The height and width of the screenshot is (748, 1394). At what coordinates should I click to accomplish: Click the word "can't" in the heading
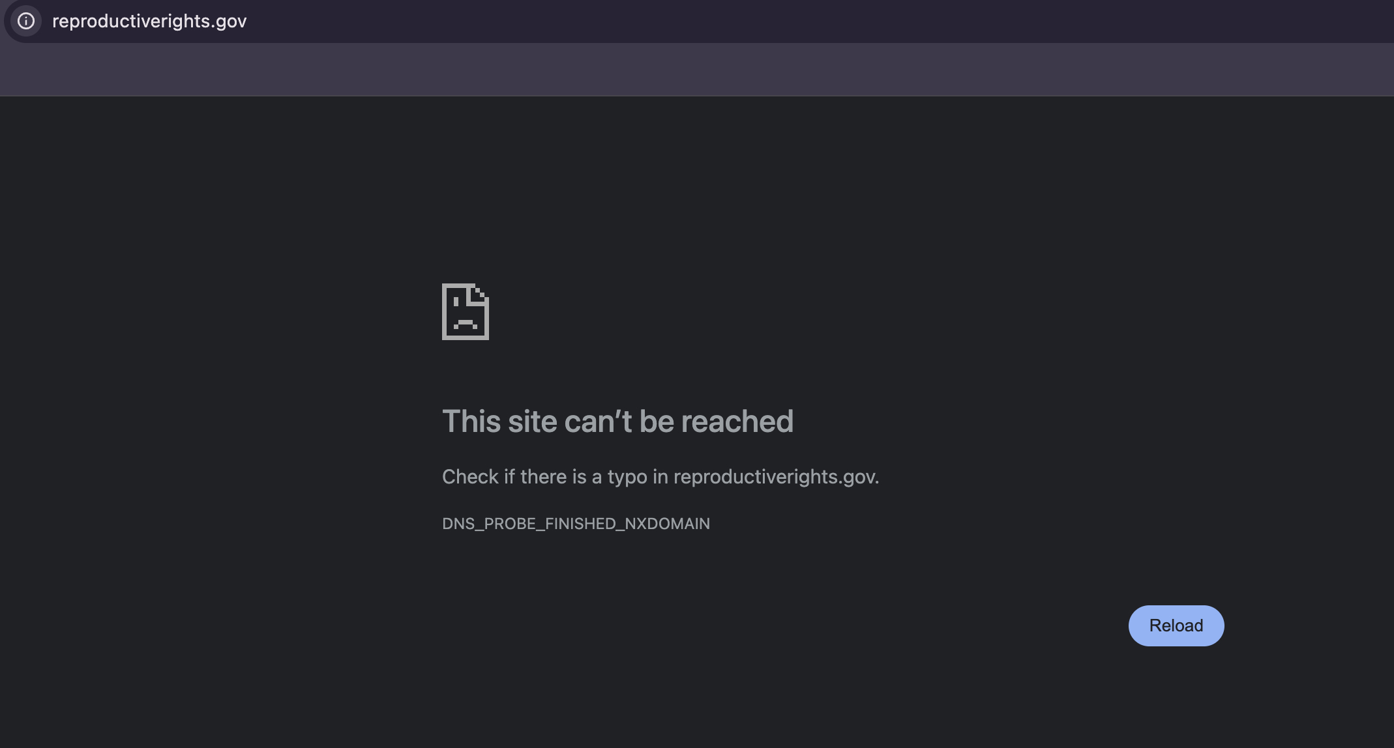(x=598, y=422)
